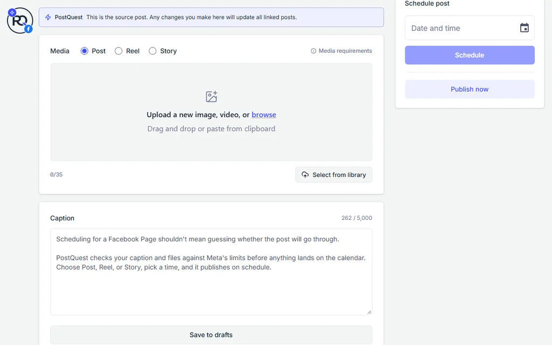The width and height of the screenshot is (552, 345).
Task: Click Save to drafts button
Action: pos(211,335)
